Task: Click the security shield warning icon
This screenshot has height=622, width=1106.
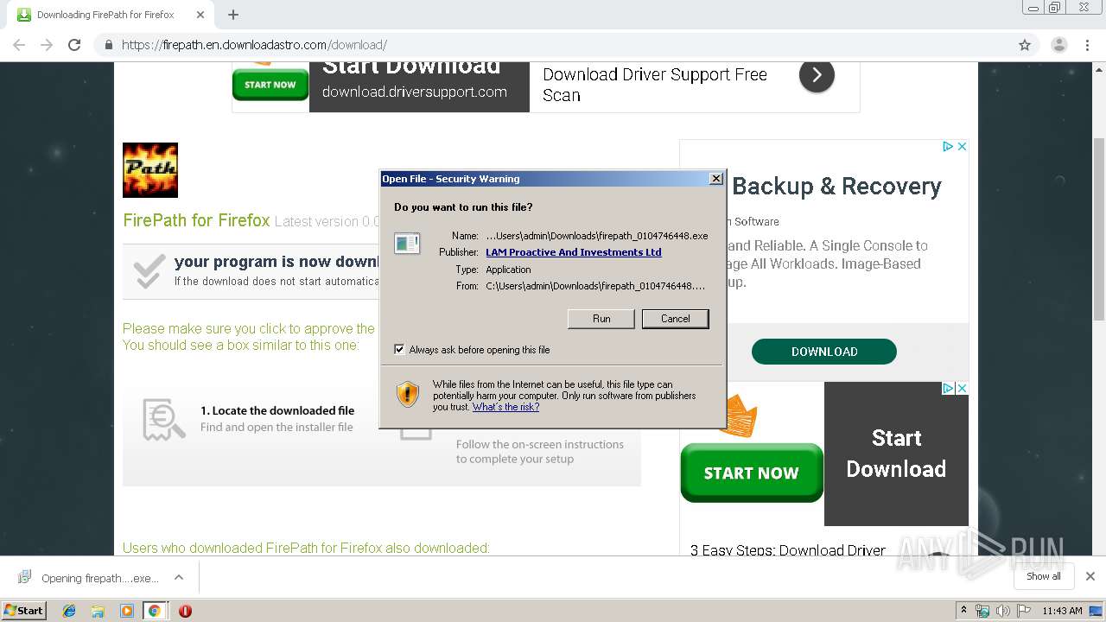Action: tap(407, 394)
